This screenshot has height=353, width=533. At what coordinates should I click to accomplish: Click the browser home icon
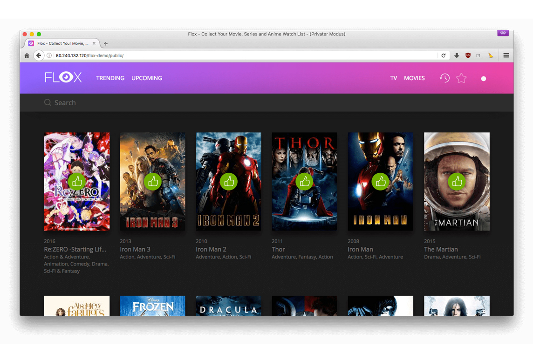(x=27, y=55)
